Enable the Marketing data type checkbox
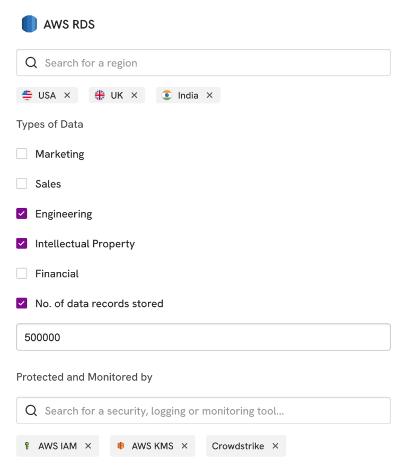Viewport: 407px width, 473px height. click(22, 153)
